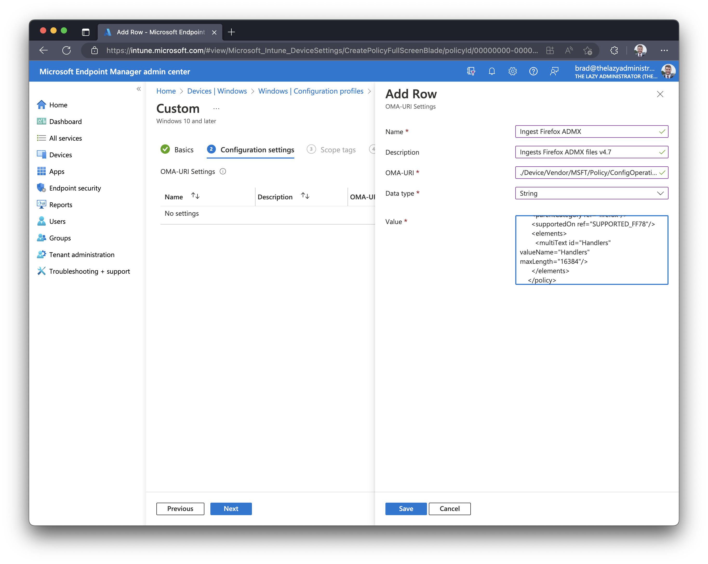Viewport: 708px width, 564px height.
Task: Open the directory and subscription filter icon
Action: (x=471, y=71)
